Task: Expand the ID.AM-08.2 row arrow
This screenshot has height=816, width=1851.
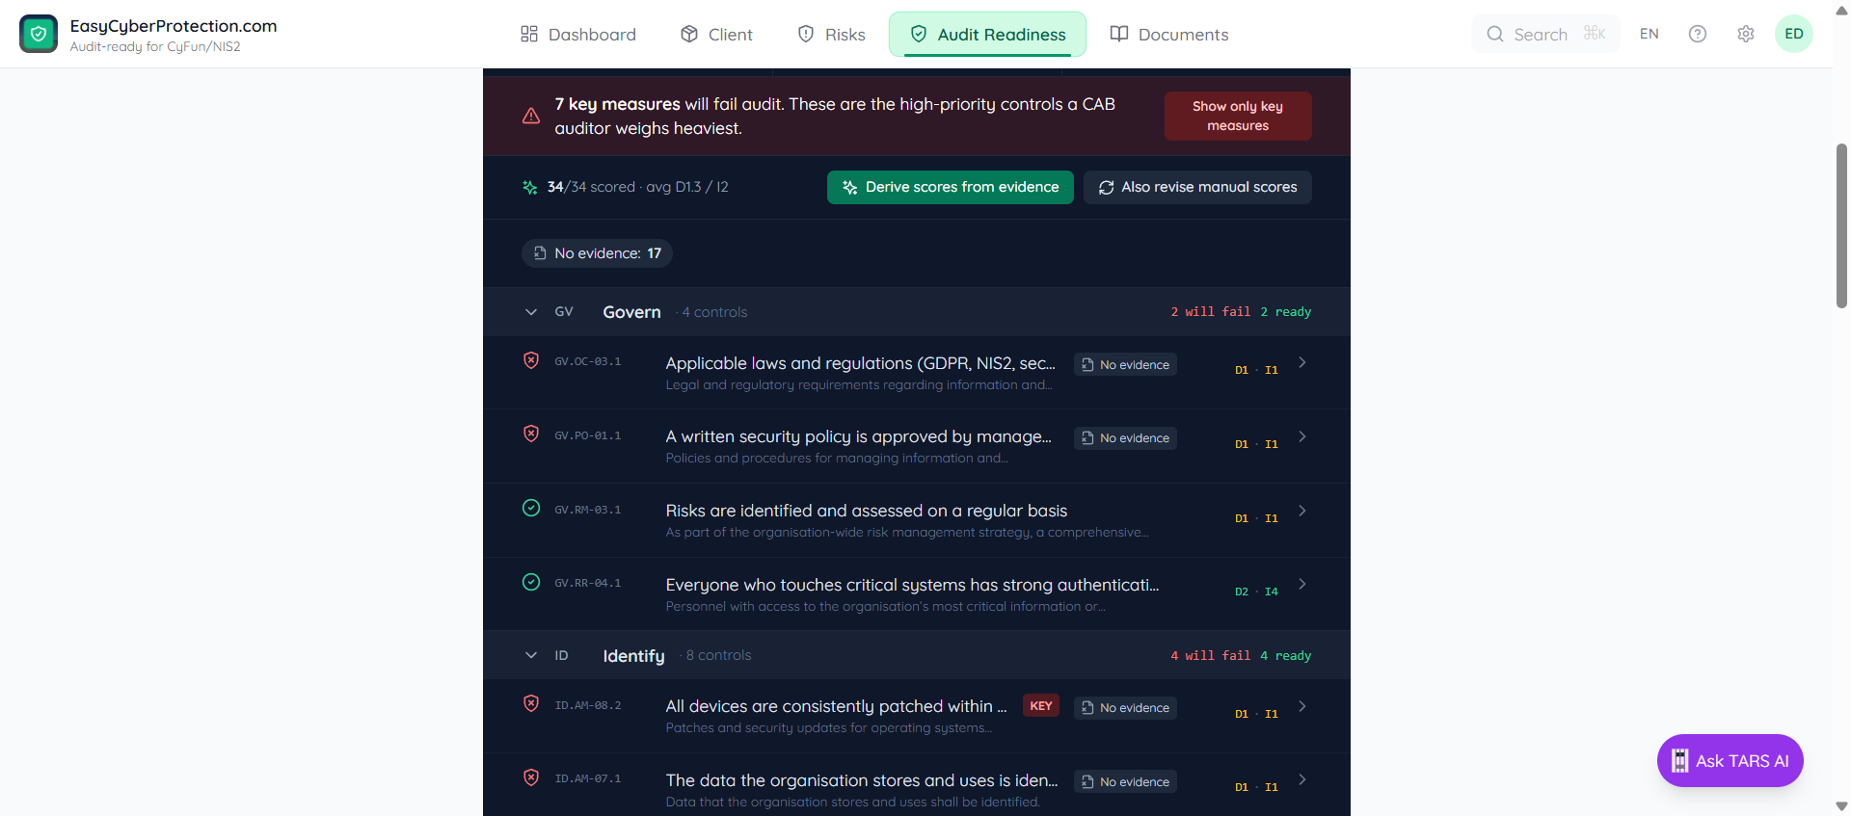Action: pyautogui.click(x=1302, y=706)
